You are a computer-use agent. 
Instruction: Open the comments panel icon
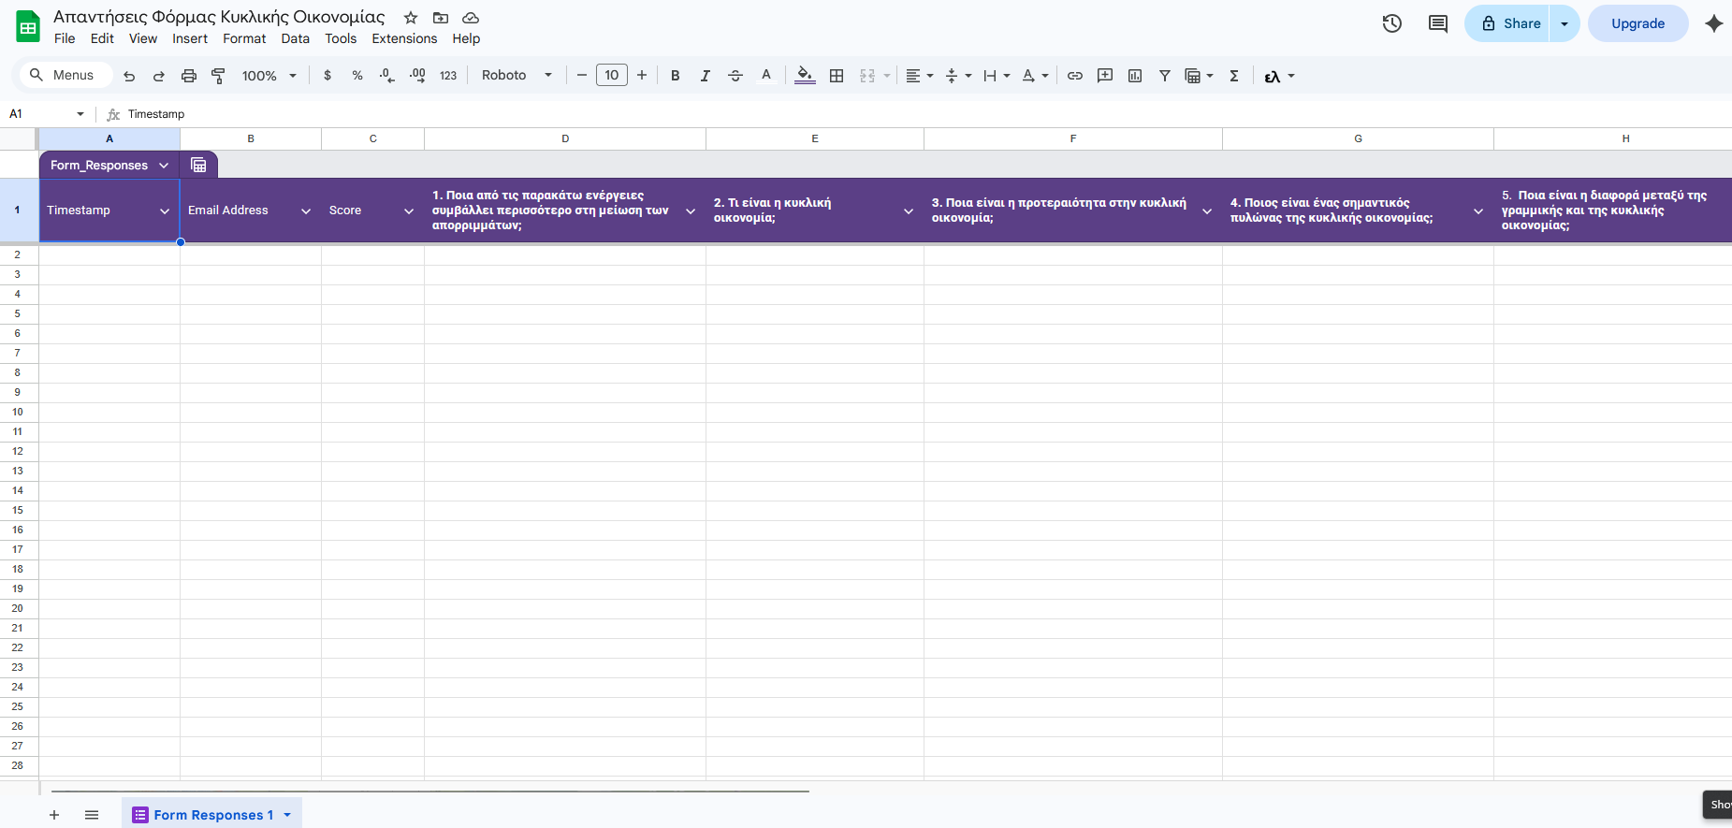(1438, 23)
